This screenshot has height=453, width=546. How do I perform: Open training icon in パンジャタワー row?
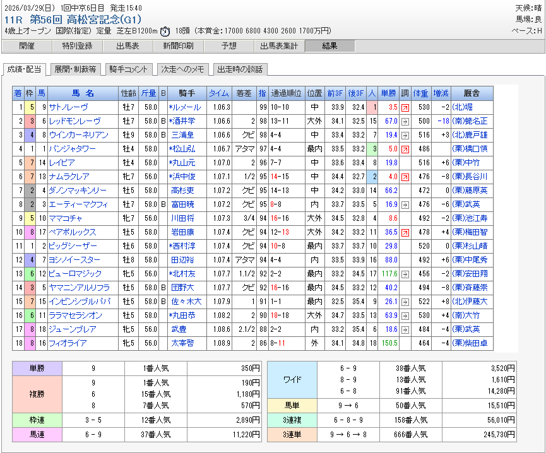click(x=405, y=150)
